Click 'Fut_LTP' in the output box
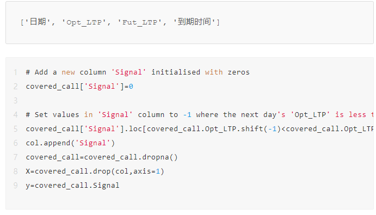This screenshot has height=215, width=376. 140,22
